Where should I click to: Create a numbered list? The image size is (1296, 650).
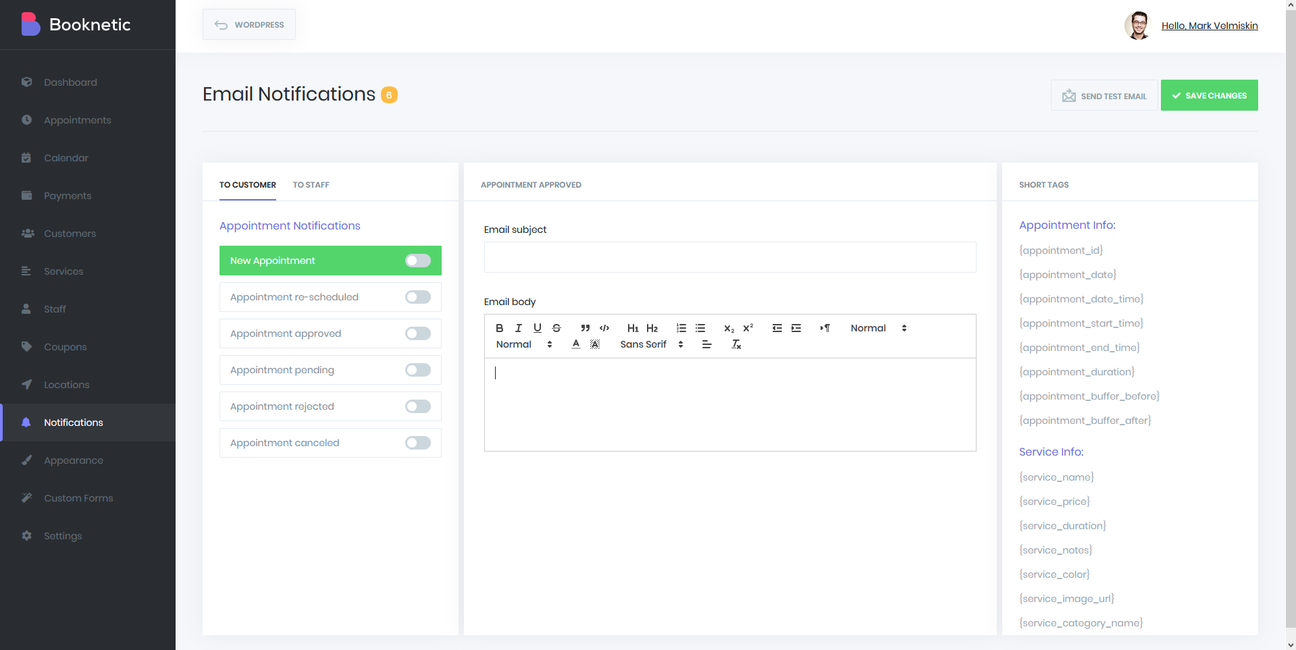pyautogui.click(x=681, y=328)
